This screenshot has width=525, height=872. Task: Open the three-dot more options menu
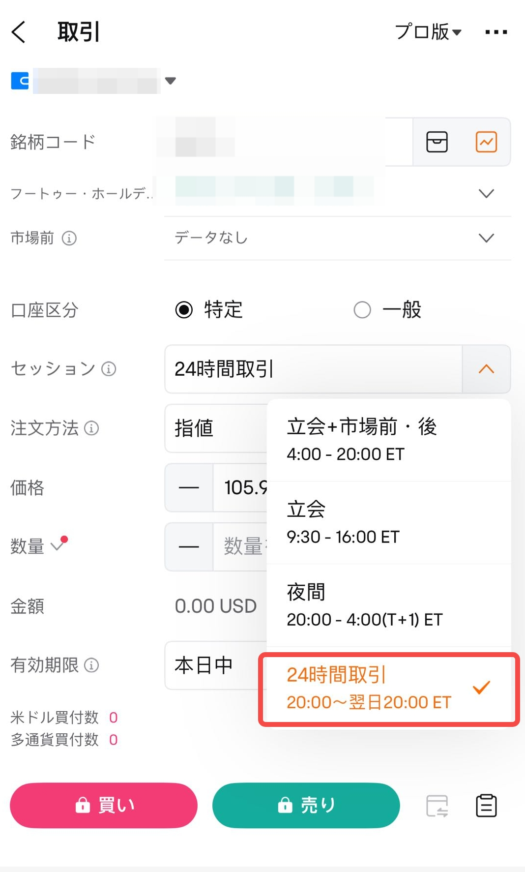[496, 32]
